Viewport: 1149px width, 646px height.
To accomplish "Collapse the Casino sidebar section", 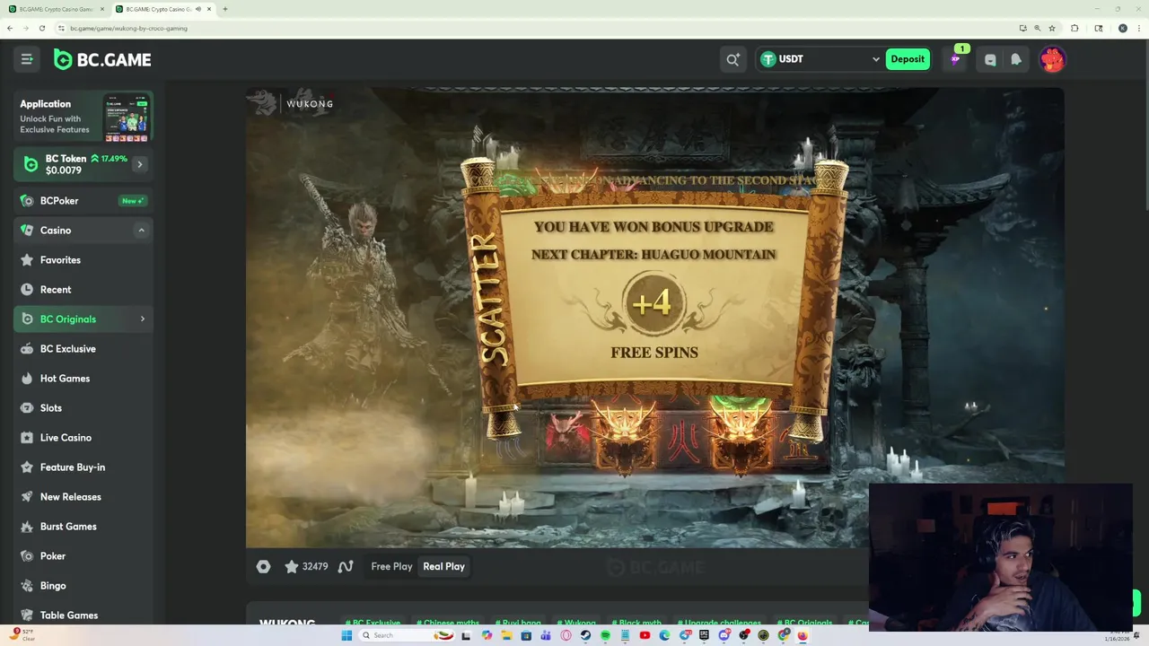I will point(141,231).
